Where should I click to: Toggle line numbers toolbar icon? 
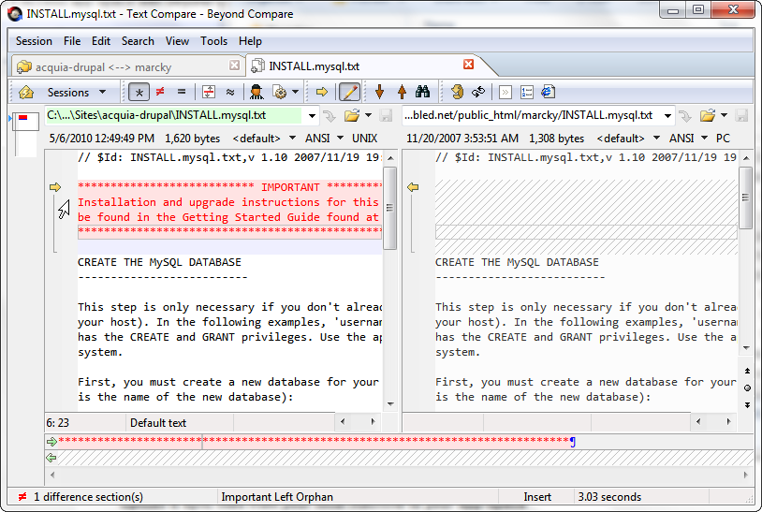pos(527,92)
